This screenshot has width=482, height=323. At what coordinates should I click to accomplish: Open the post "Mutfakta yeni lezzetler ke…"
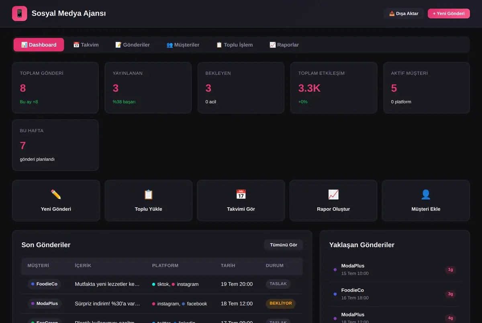tap(108, 284)
